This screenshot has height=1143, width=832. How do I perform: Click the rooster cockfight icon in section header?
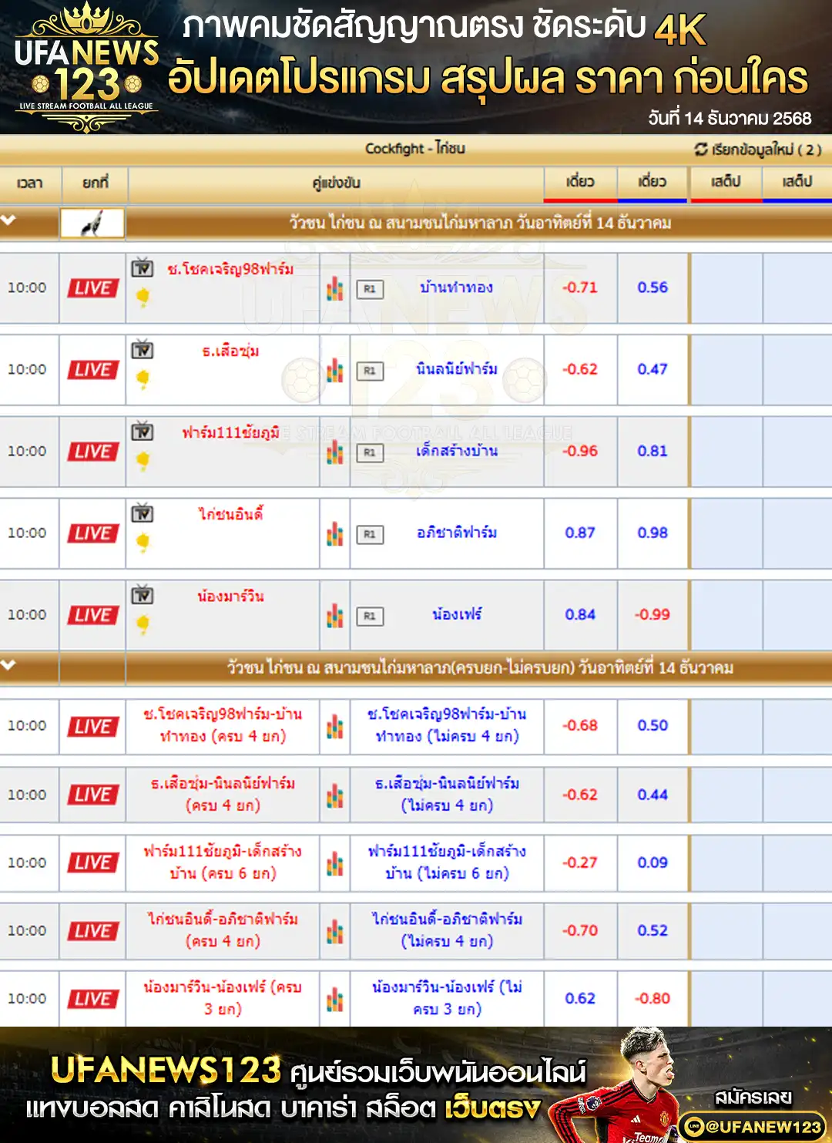point(92,224)
